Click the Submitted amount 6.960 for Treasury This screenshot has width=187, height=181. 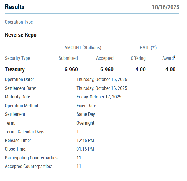(71, 70)
